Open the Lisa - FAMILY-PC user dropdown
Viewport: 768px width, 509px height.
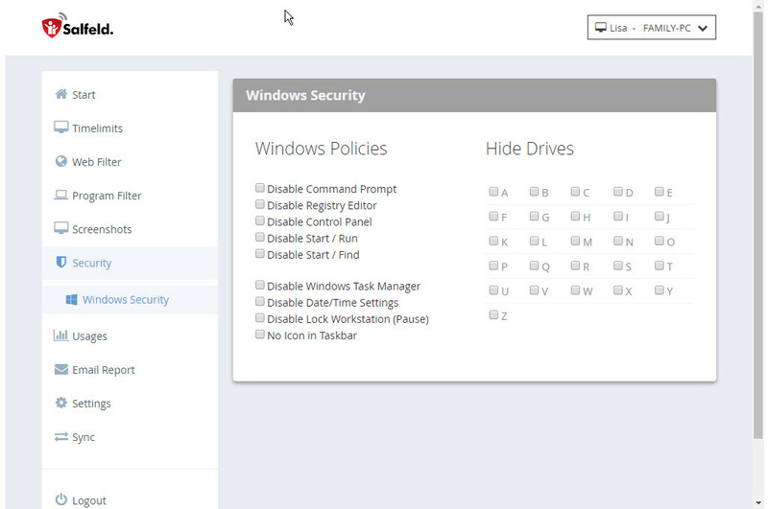click(x=652, y=28)
